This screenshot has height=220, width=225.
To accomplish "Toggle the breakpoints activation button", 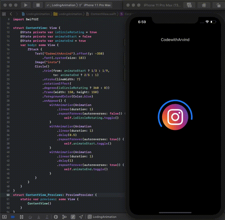I will click(13, 217).
